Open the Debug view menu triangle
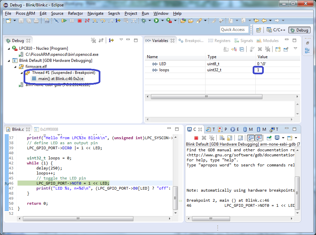The width and height of the screenshot is (316, 235). coord(121,40)
